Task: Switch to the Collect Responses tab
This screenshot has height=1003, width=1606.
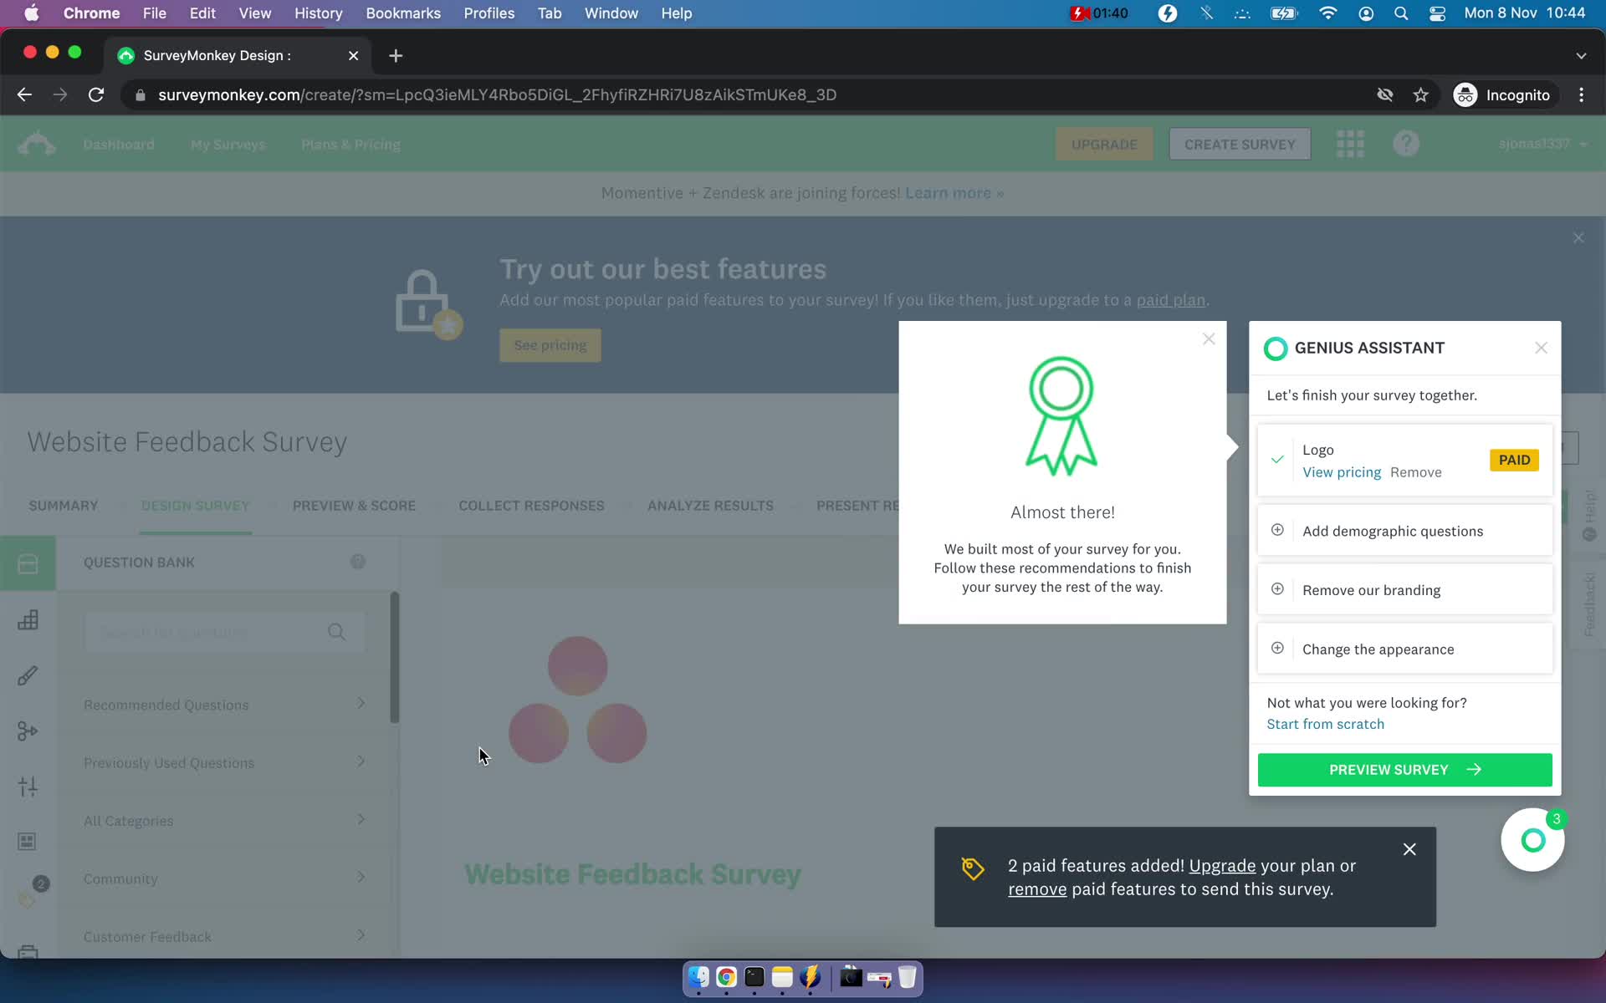Action: (532, 505)
